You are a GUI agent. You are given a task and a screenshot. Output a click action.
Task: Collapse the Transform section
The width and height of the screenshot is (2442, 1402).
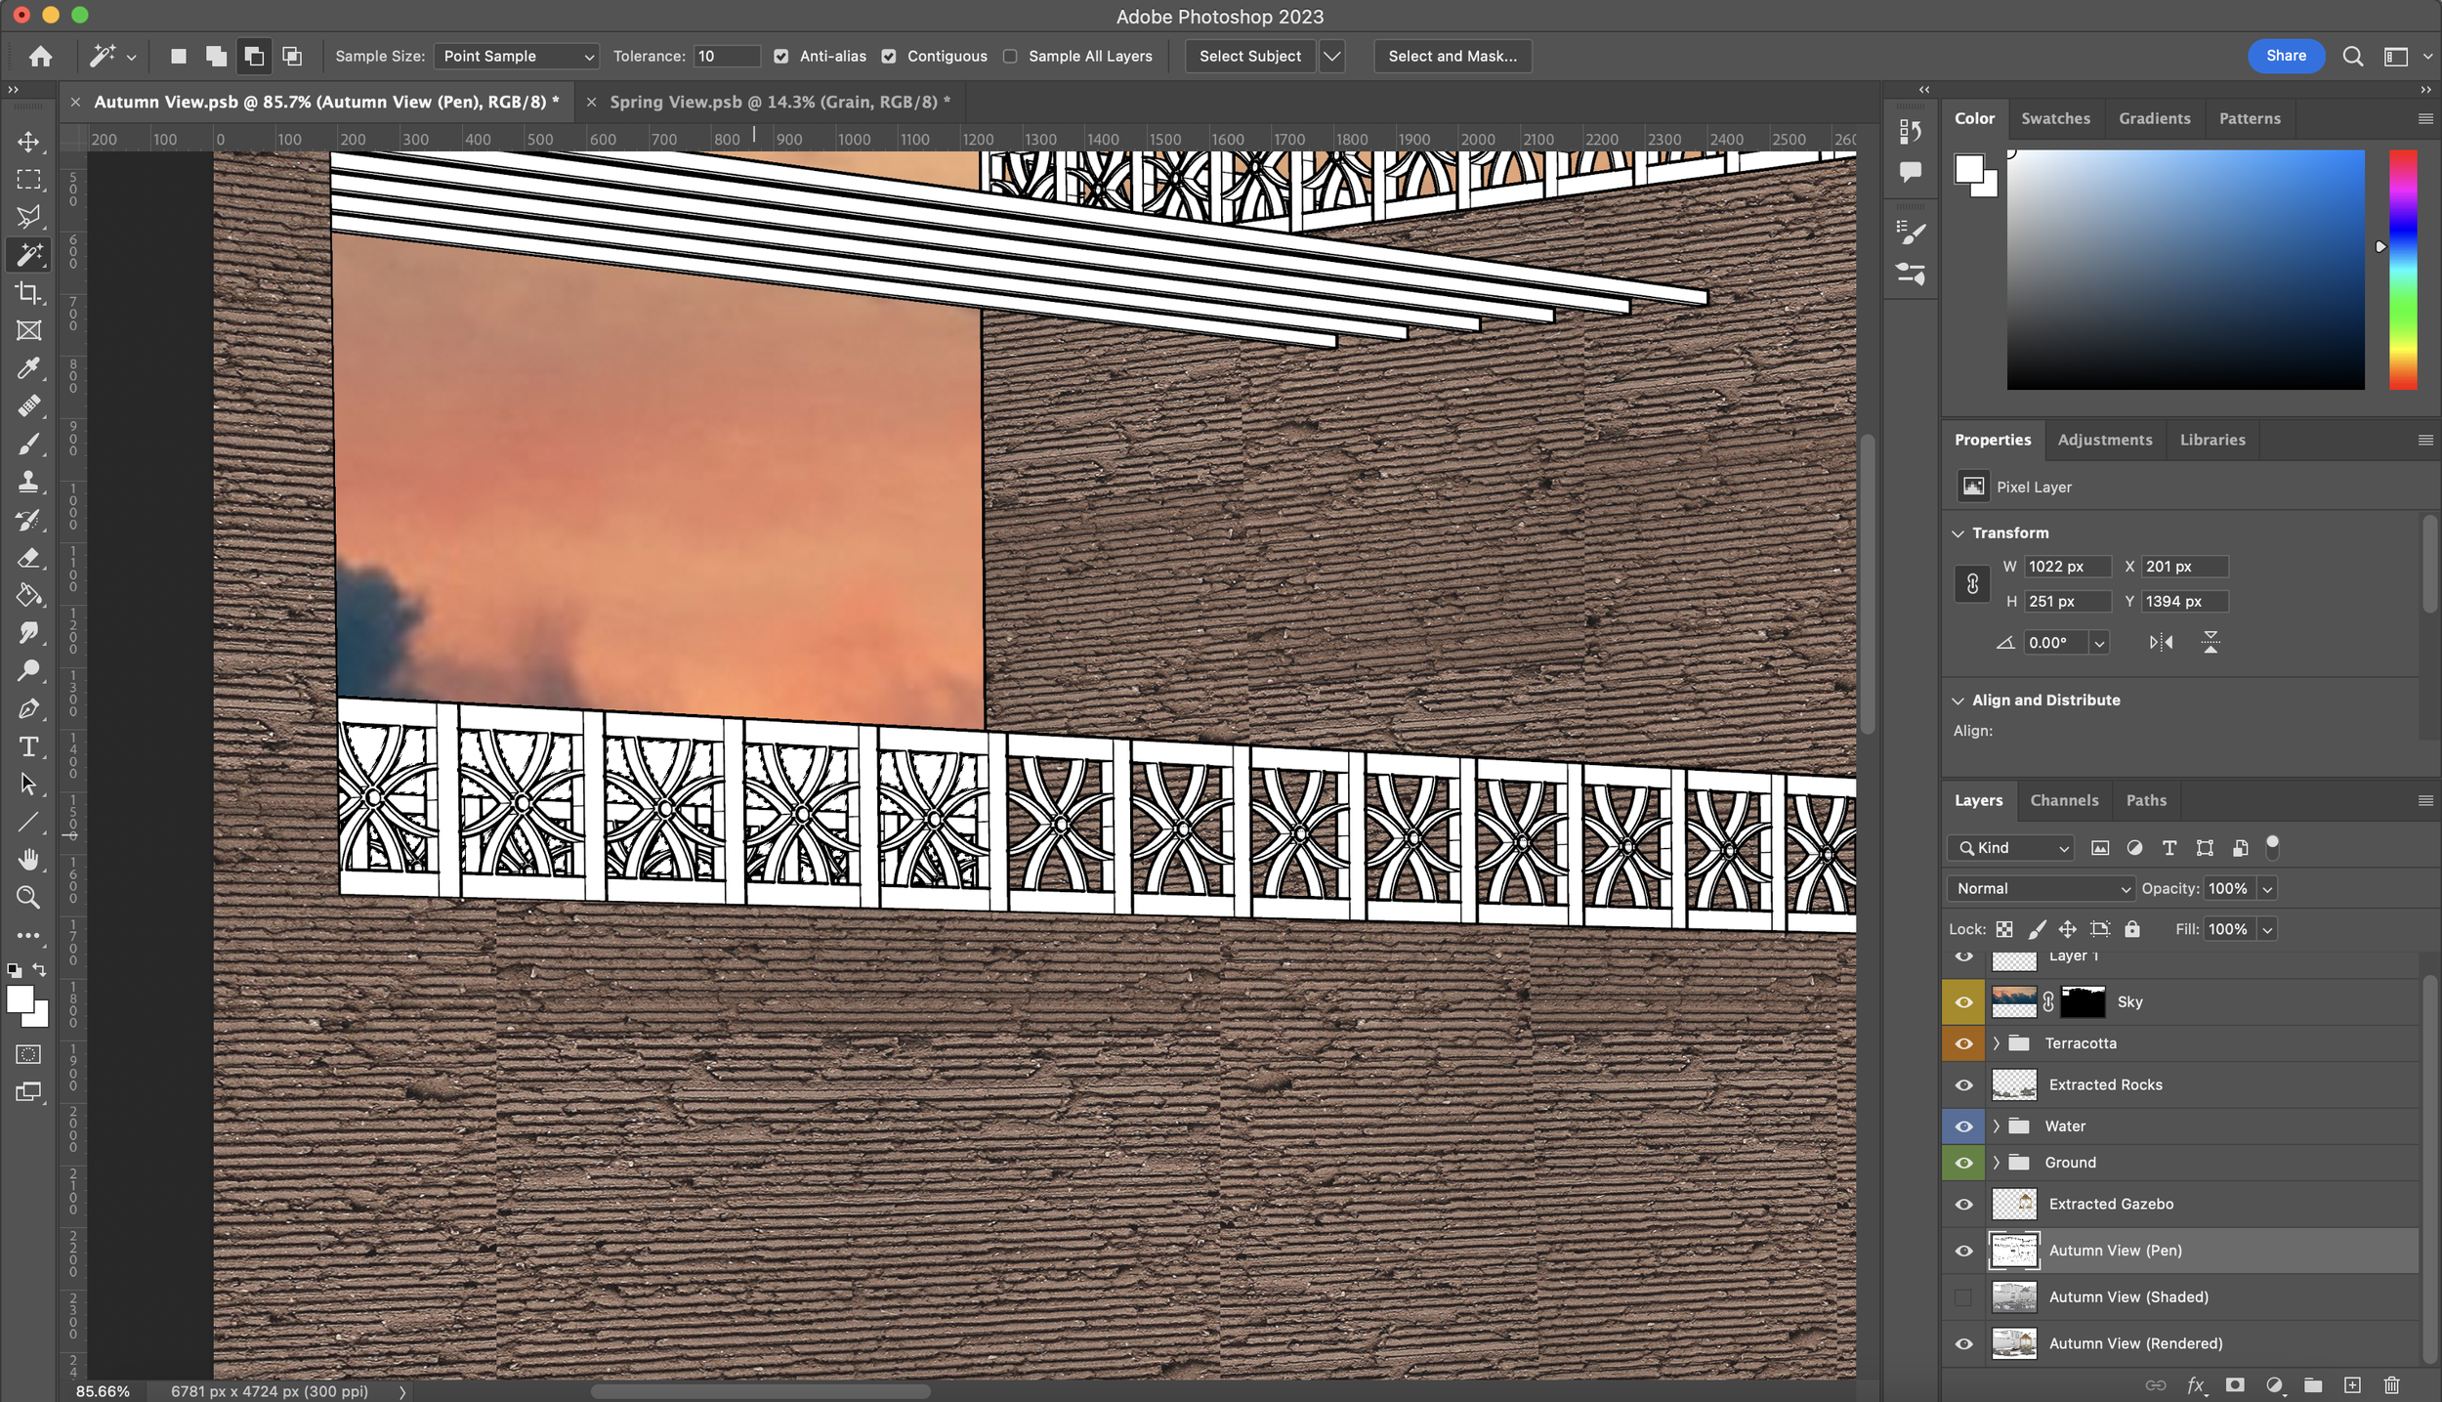click(1958, 533)
